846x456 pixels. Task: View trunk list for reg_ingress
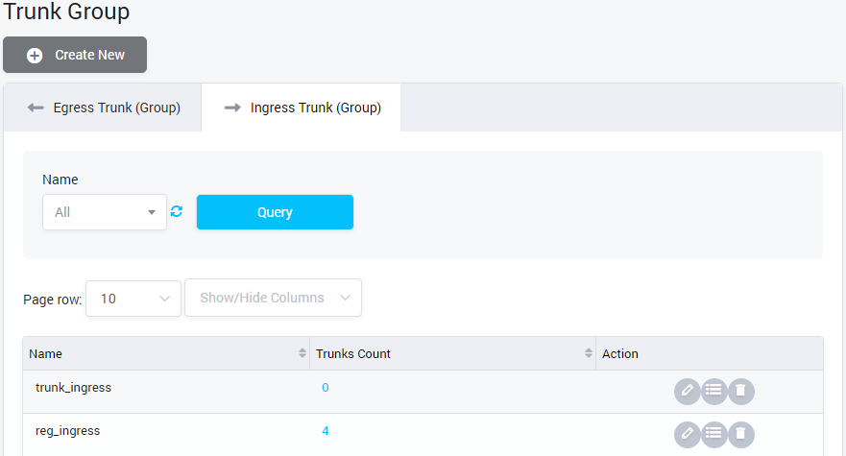click(x=714, y=435)
